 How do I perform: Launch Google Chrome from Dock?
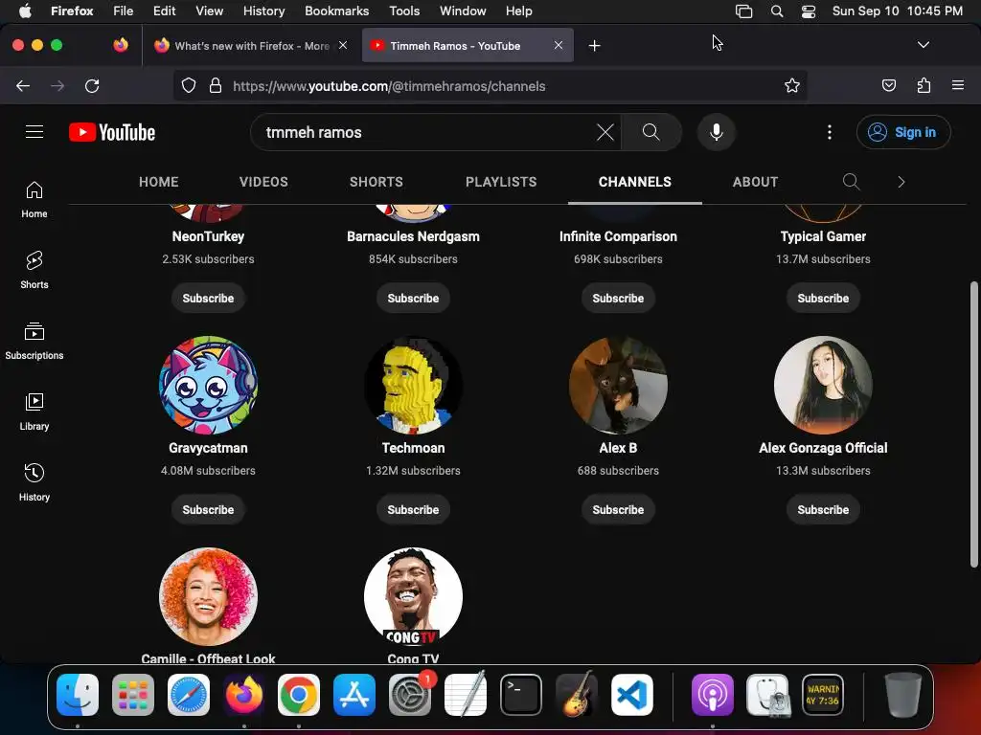click(x=299, y=695)
